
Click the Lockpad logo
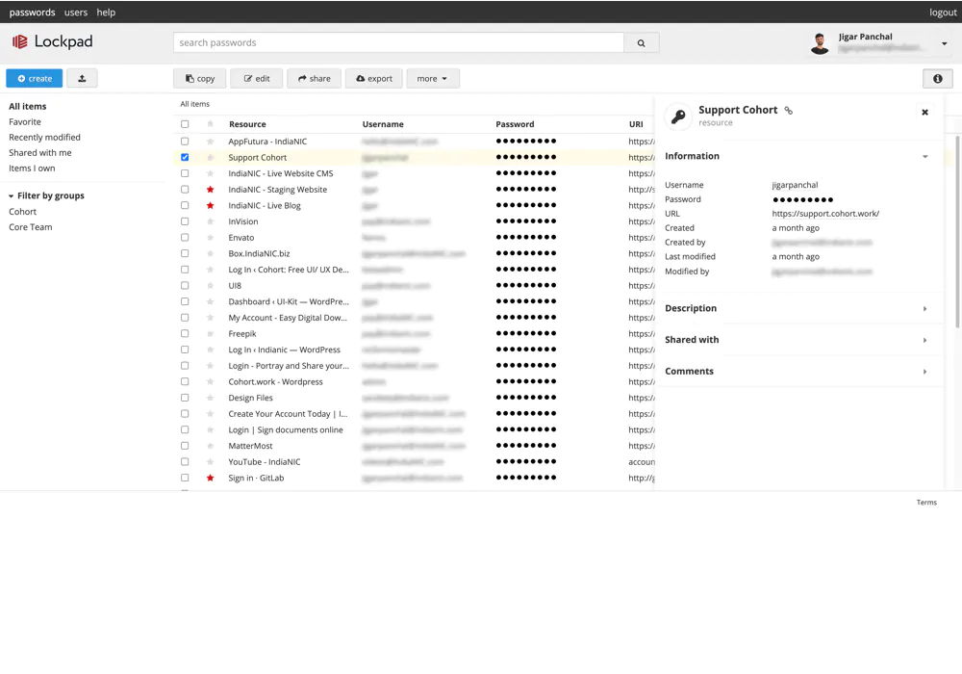53,42
